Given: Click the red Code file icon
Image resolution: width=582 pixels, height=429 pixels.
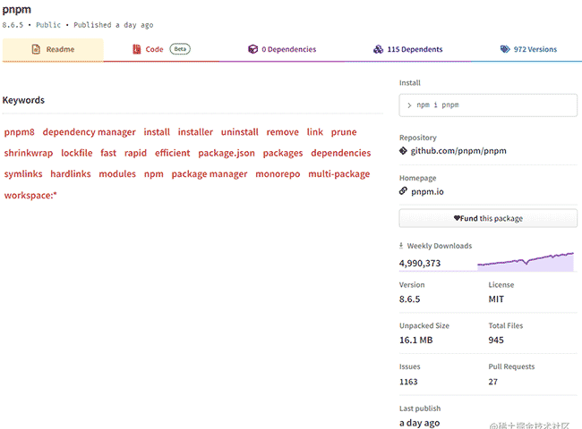Looking at the screenshot, I should click(x=137, y=49).
